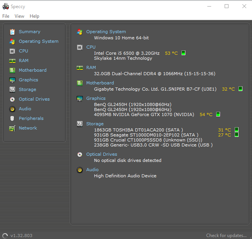Select CPU in the sidebar
The height and width of the screenshot is (239, 252).
tap(24, 51)
